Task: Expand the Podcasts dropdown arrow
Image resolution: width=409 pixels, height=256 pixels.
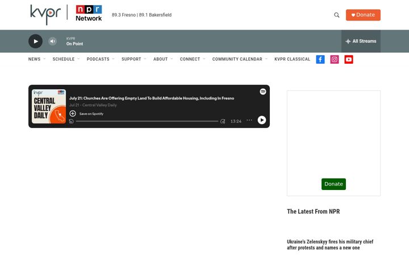Action: click(113, 59)
